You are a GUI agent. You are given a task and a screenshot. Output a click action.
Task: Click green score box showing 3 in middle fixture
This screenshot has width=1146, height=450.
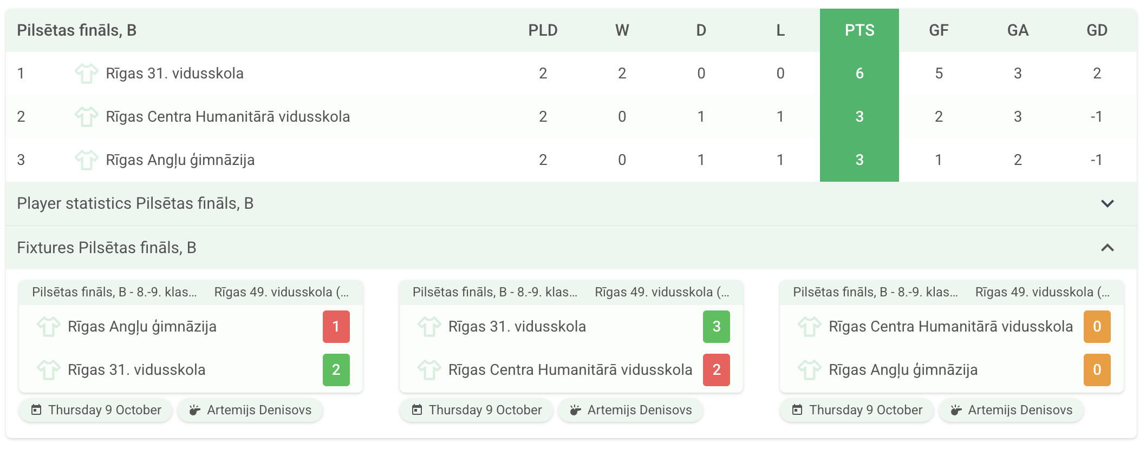coord(716,327)
